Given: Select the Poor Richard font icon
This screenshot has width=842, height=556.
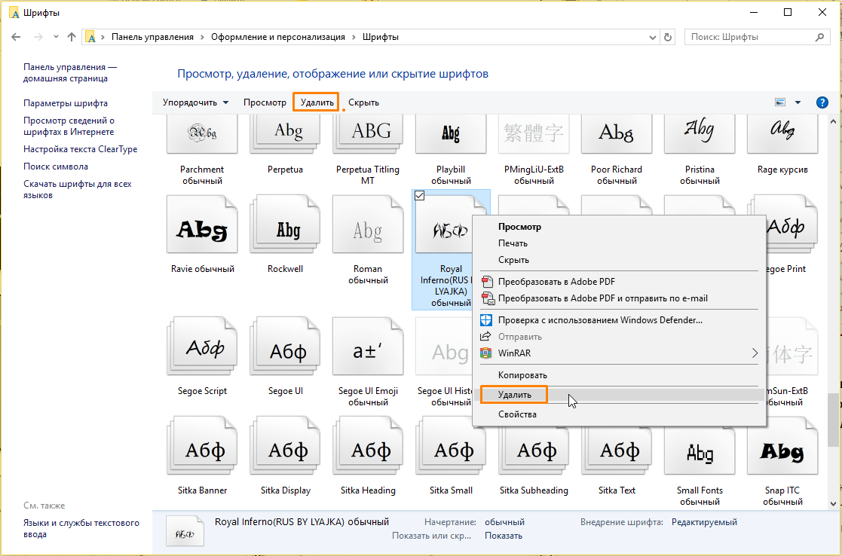Looking at the screenshot, I should coord(617,135).
